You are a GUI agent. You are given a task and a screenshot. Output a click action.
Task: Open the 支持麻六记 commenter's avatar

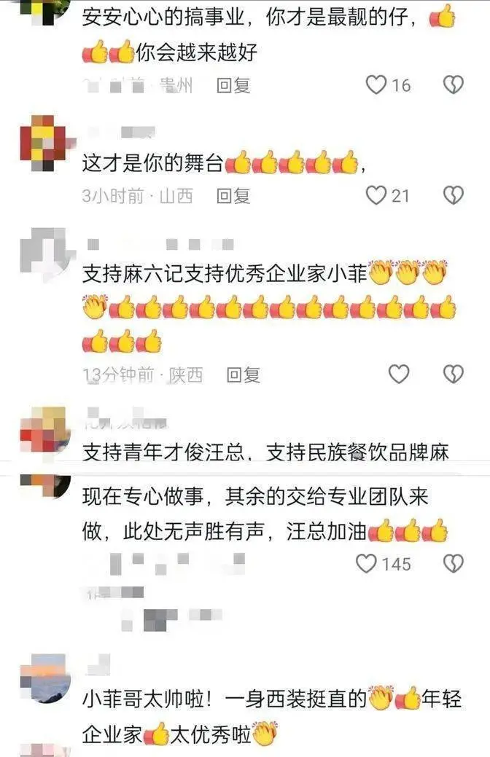click(44, 254)
